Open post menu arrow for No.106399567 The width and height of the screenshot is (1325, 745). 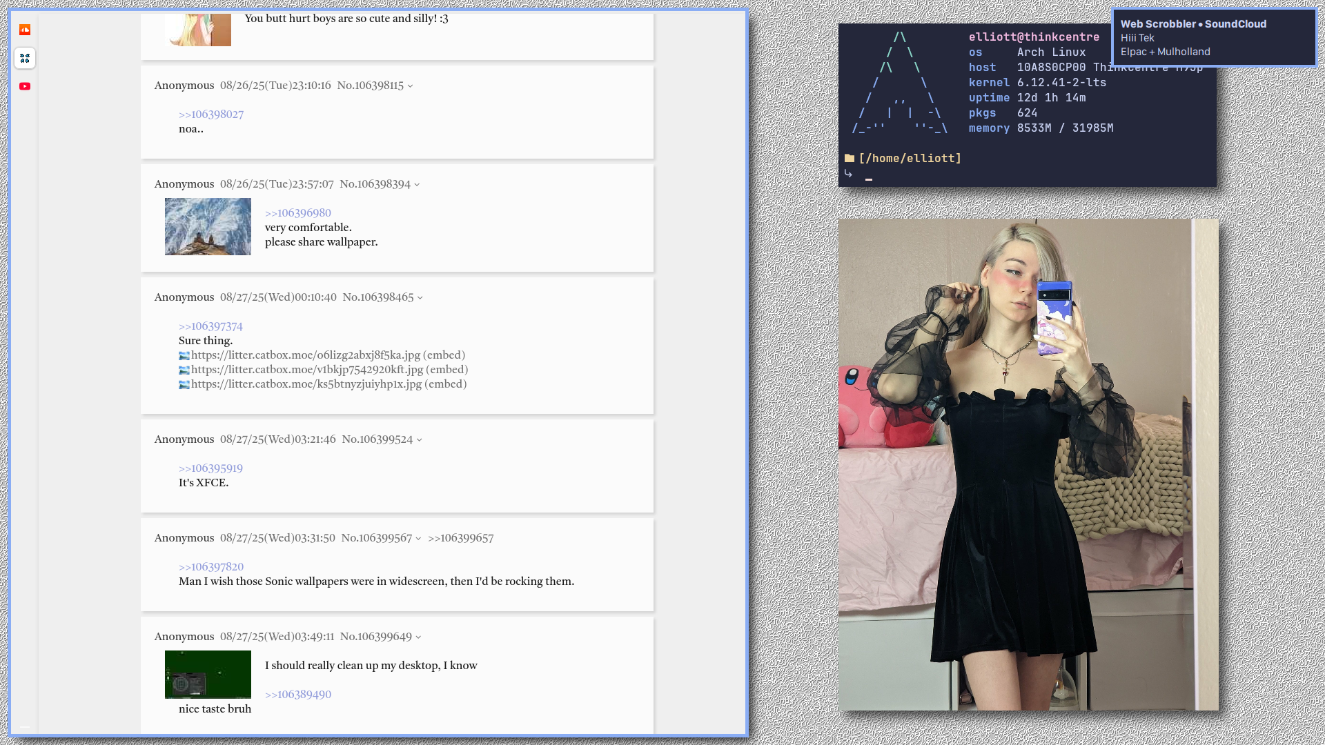click(x=418, y=539)
